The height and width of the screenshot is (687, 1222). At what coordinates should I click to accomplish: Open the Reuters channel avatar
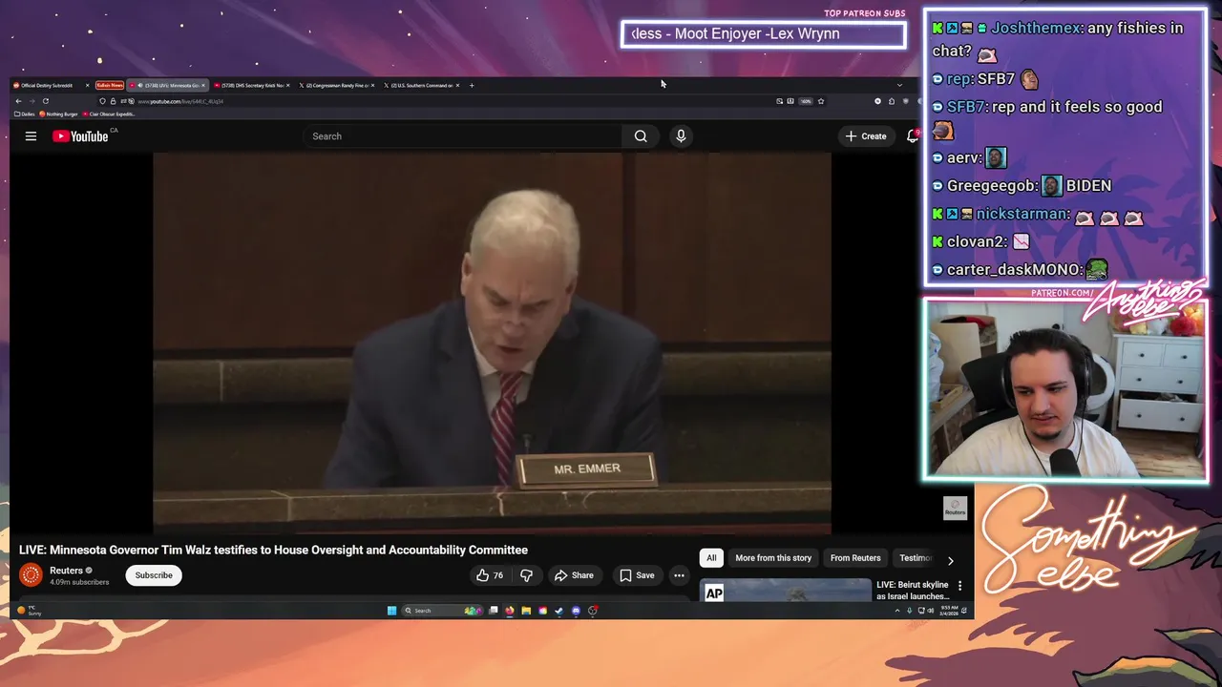[x=31, y=574]
